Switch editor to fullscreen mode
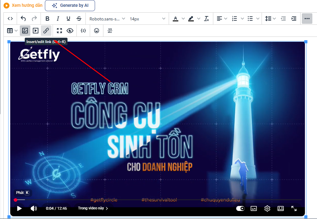 coord(59,31)
